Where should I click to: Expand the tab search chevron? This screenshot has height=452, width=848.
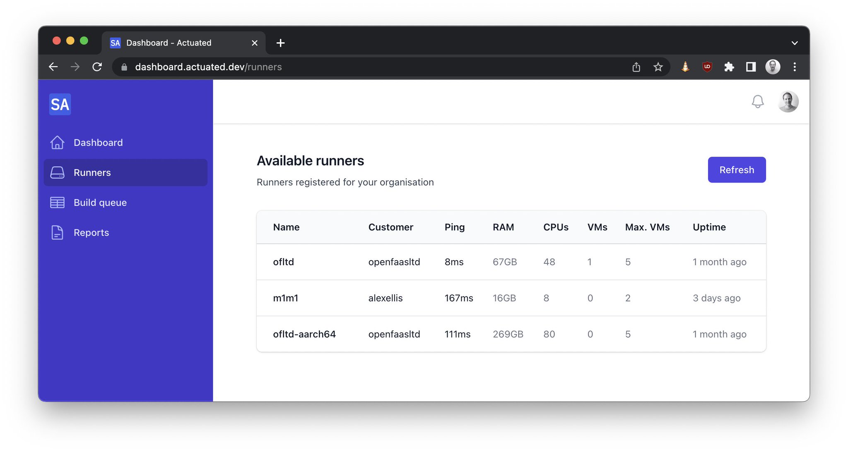point(795,43)
